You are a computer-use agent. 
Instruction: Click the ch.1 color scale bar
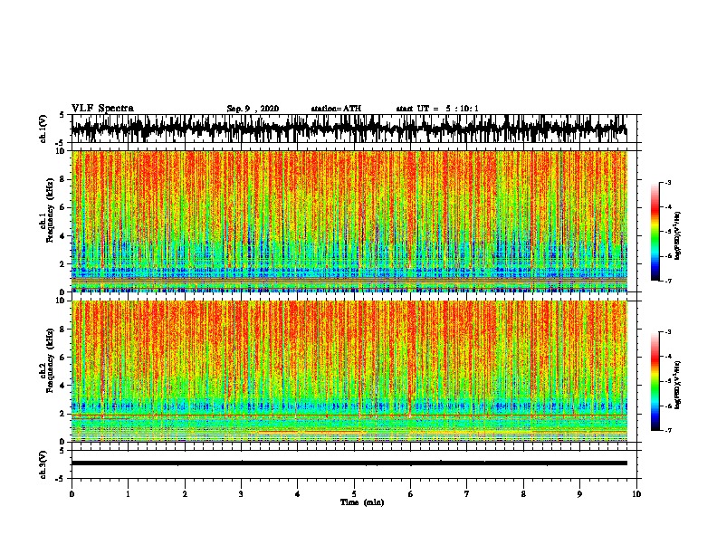click(655, 232)
